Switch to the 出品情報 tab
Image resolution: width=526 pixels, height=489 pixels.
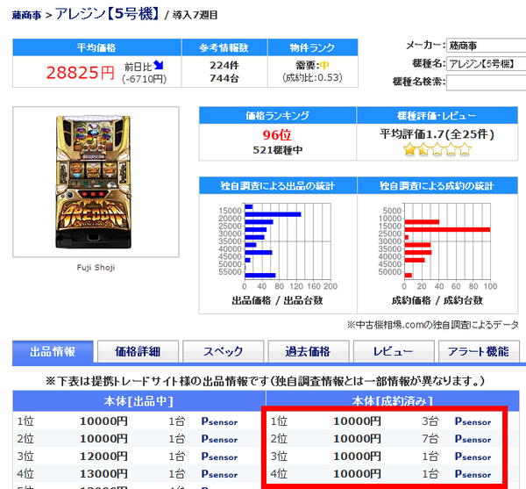53,352
